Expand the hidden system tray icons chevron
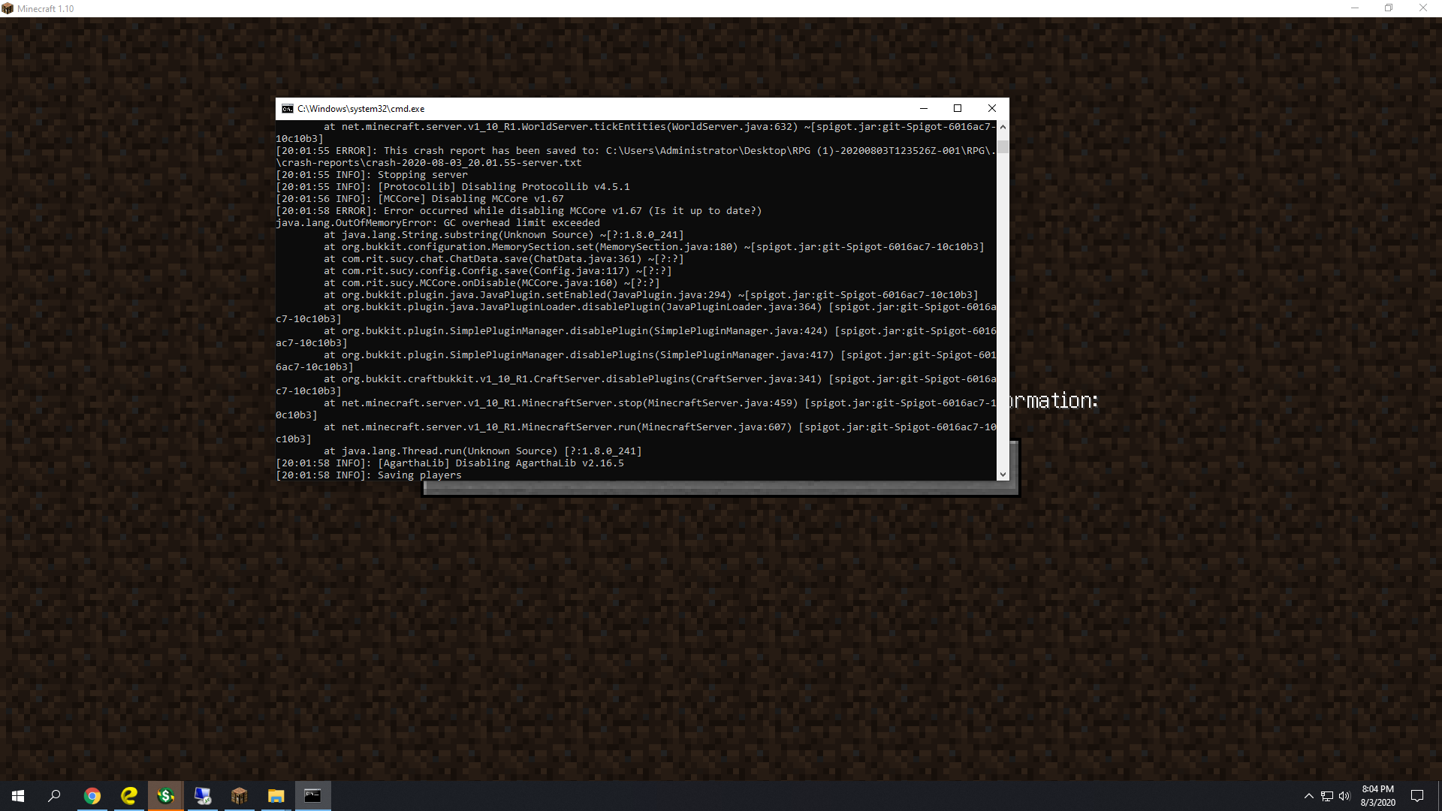Screen dimensions: 1442x811 [1309, 796]
